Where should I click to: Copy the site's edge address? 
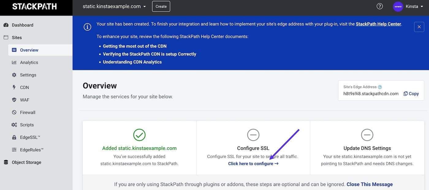(411, 93)
